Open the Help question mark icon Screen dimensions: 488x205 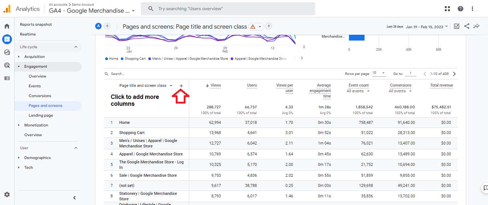[x=460, y=9]
